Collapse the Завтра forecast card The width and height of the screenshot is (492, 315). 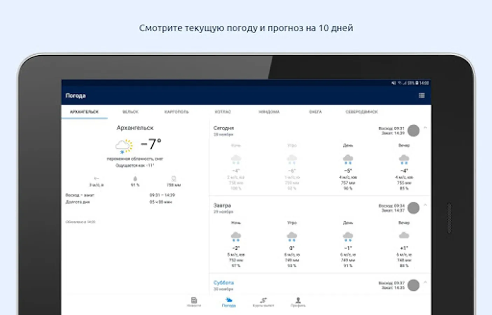(x=425, y=205)
